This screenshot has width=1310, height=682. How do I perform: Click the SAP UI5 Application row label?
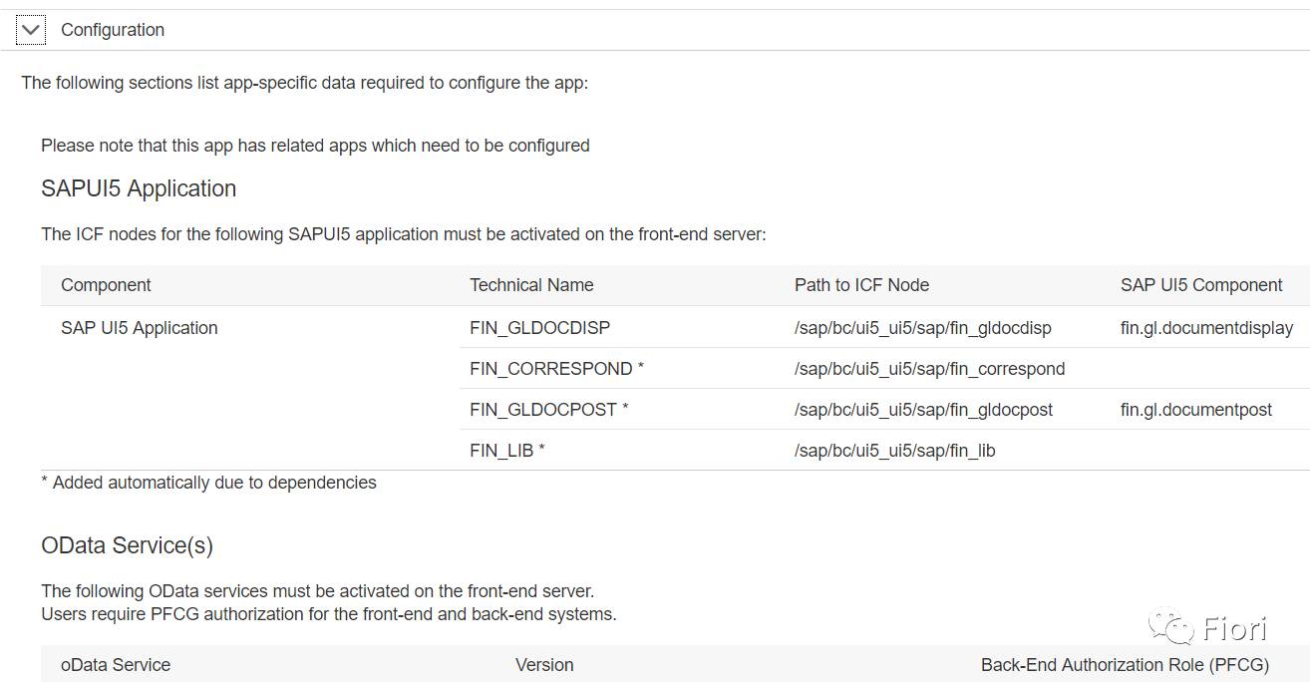139,328
